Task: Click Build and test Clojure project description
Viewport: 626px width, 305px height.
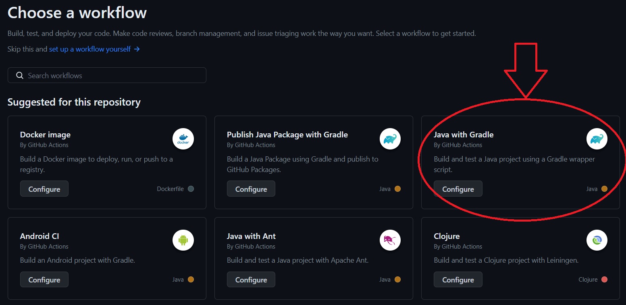Action: click(506, 260)
